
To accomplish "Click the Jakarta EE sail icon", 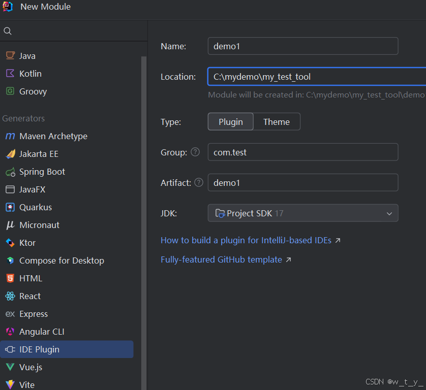I will coord(10,154).
